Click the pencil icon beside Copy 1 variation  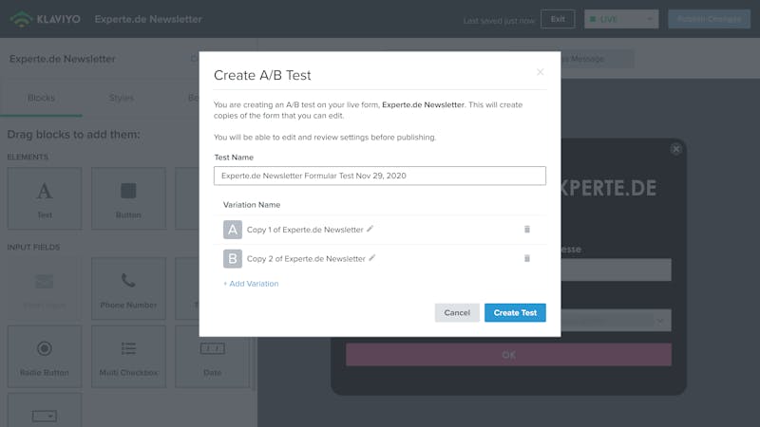pos(370,229)
